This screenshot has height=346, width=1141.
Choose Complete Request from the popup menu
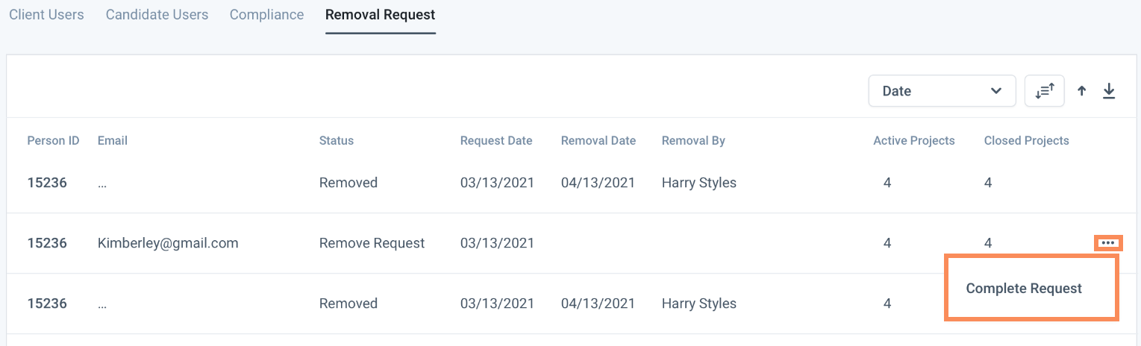coord(1024,289)
